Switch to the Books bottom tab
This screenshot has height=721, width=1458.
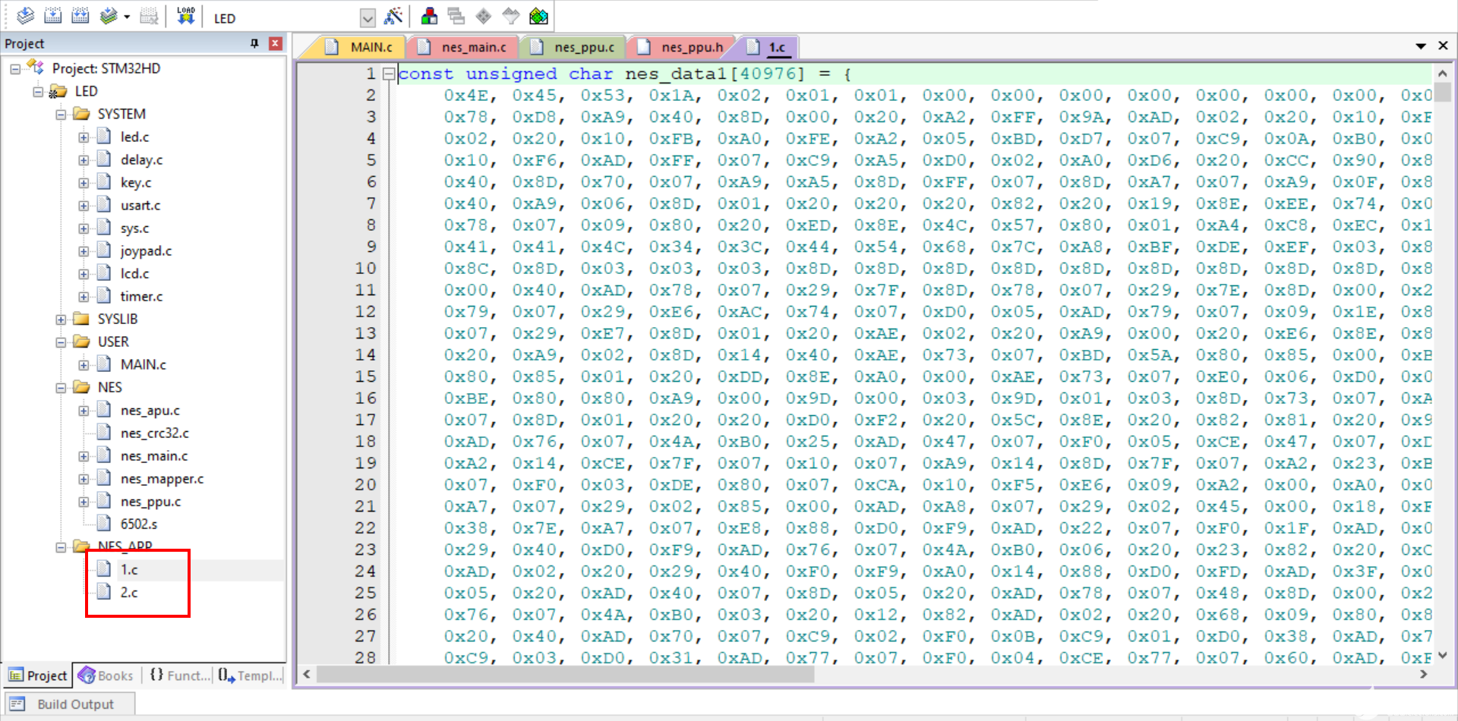tap(106, 675)
